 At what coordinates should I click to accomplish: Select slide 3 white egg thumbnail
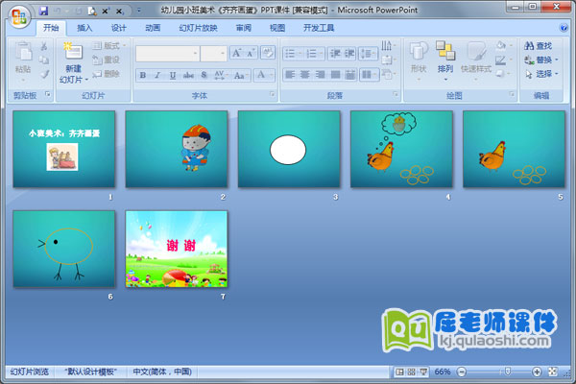tap(289, 149)
